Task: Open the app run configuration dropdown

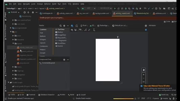Action: click(88, 8)
